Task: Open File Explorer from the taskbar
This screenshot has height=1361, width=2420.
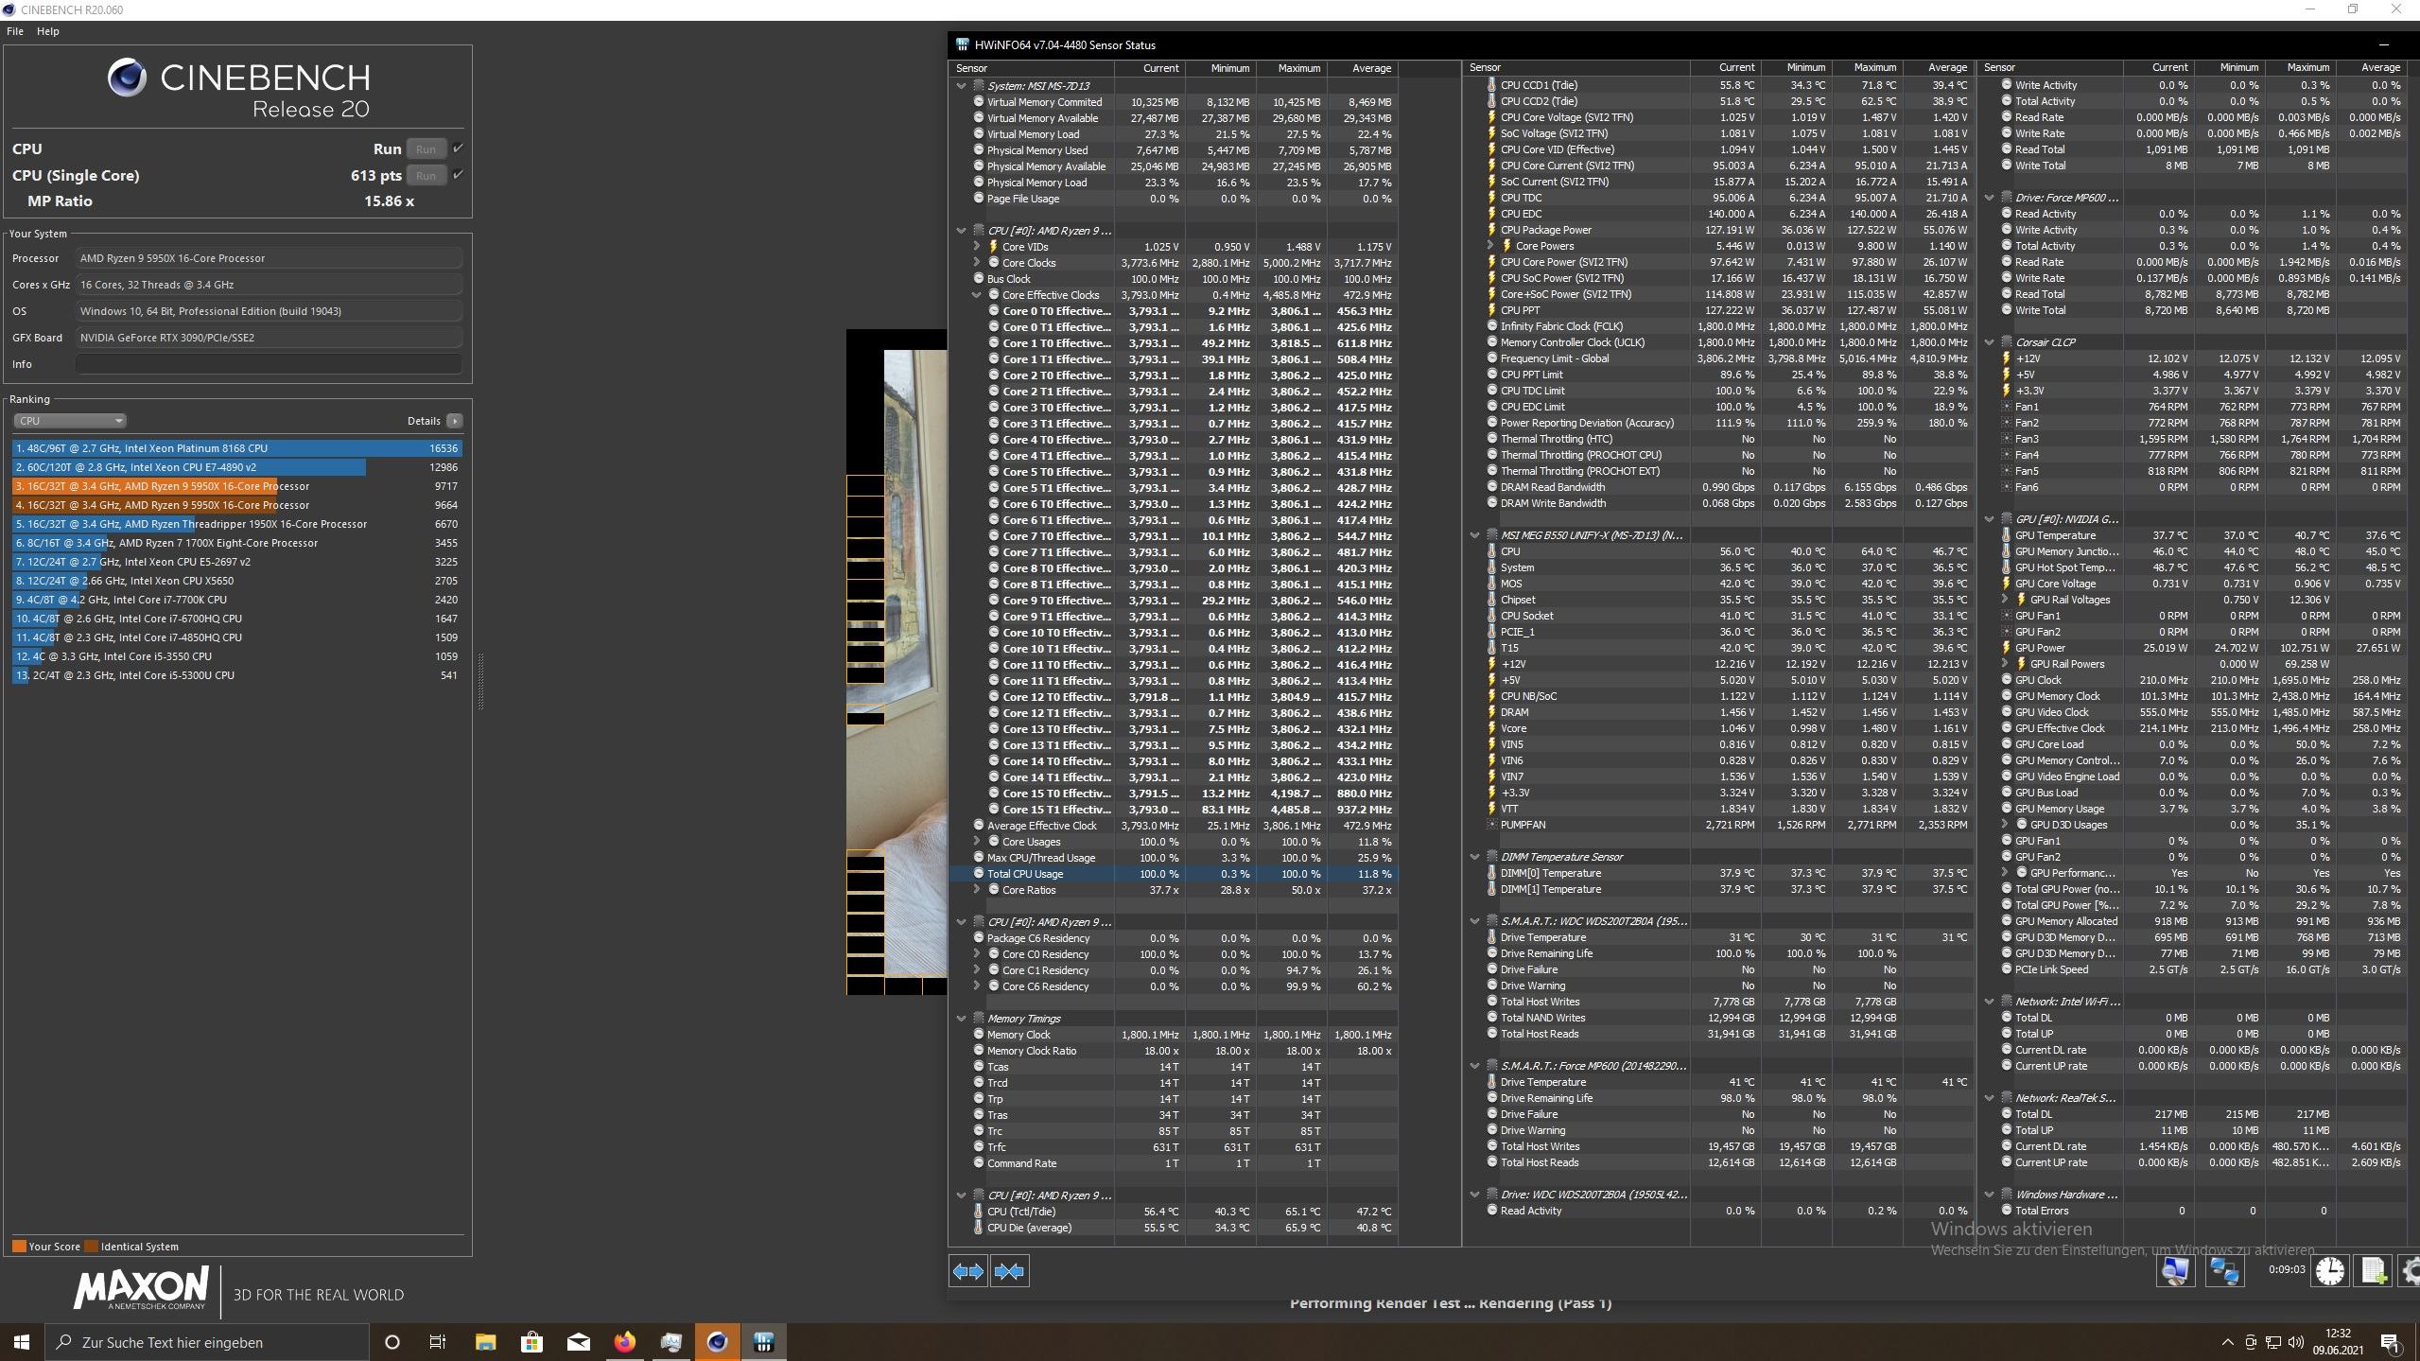Action: click(x=485, y=1342)
